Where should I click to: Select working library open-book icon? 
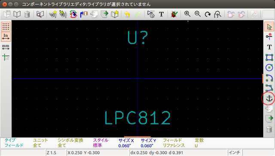[17, 14]
